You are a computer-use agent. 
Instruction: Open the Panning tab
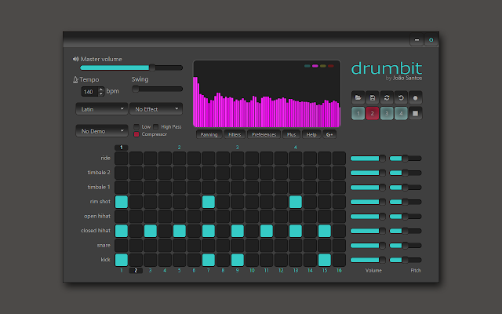point(209,134)
